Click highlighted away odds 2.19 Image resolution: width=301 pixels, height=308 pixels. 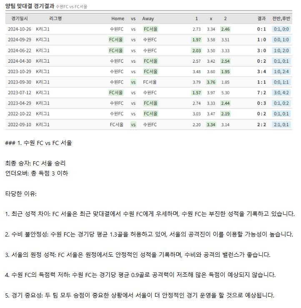click(226, 114)
